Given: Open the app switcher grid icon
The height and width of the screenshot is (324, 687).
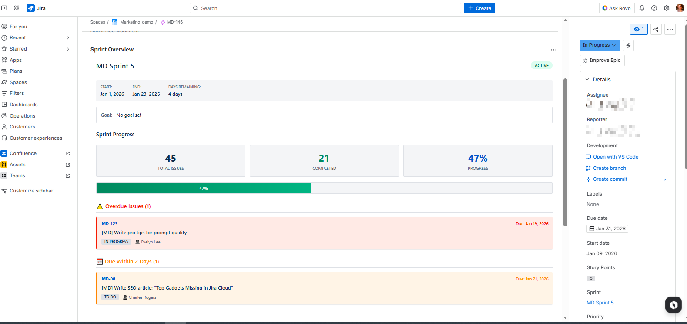Looking at the screenshot, I should 17,8.
